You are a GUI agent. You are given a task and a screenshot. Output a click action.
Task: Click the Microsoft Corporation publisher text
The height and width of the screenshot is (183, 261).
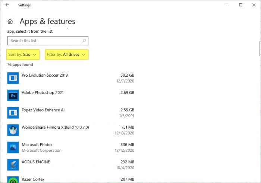pyautogui.click(x=42, y=150)
